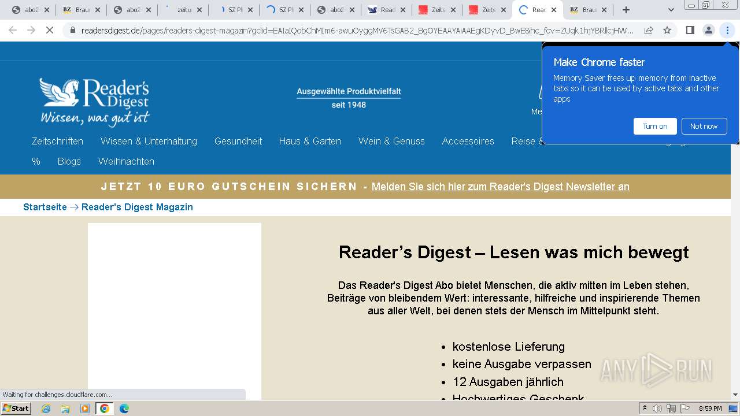740x416 pixels.
Task: Click the taskbar clock 8:59 PM
Action: click(x=711, y=408)
